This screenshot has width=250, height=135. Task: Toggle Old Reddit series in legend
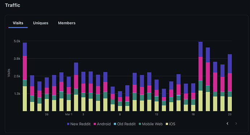click(x=125, y=124)
